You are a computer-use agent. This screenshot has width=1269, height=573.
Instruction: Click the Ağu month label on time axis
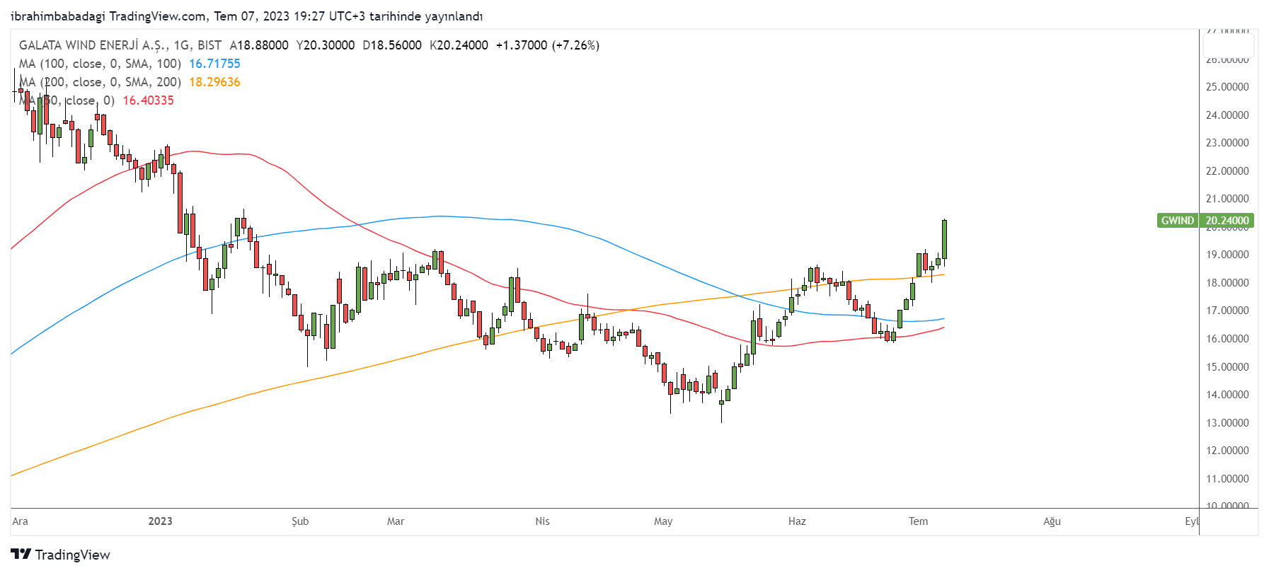(x=1052, y=521)
